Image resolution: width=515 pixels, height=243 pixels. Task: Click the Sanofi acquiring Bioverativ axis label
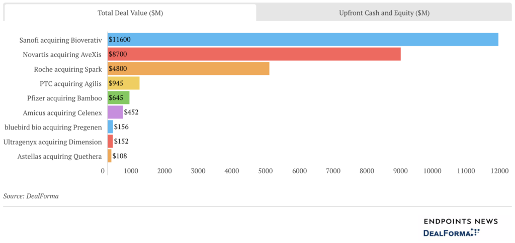tap(60, 40)
